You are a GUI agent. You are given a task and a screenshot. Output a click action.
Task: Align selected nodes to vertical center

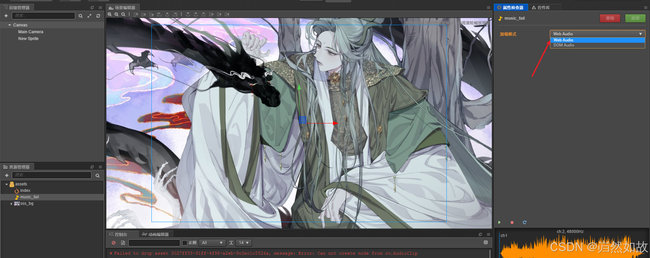point(144,14)
